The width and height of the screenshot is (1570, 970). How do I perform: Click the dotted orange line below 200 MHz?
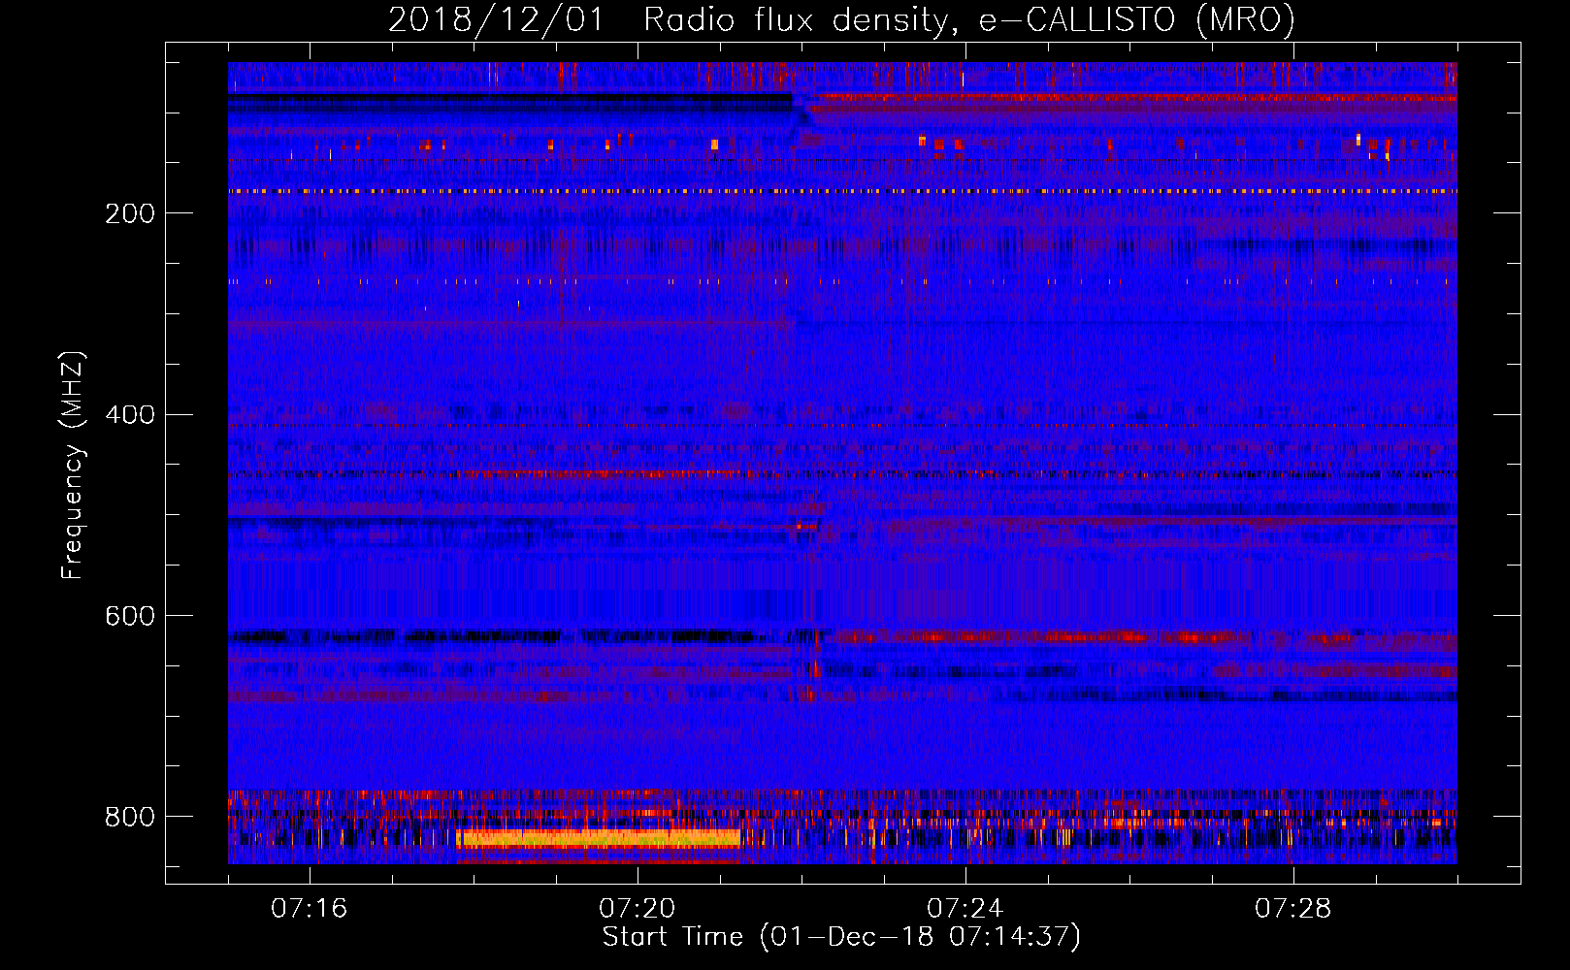coord(679,192)
